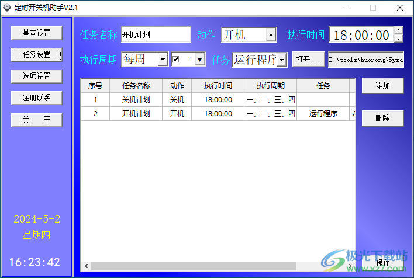Click the 保存 button
Viewport: 414px width, 278px height.
382,262
